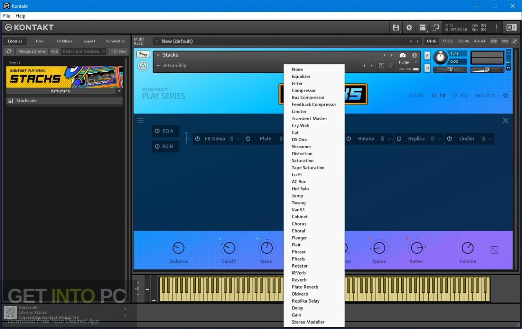Open the Limiter effect dropdown chevron
Image resolution: width=522 pixels, height=329 pixels.
coord(490,139)
